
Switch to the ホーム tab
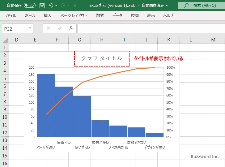pyautogui.click(x=30, y=15)
